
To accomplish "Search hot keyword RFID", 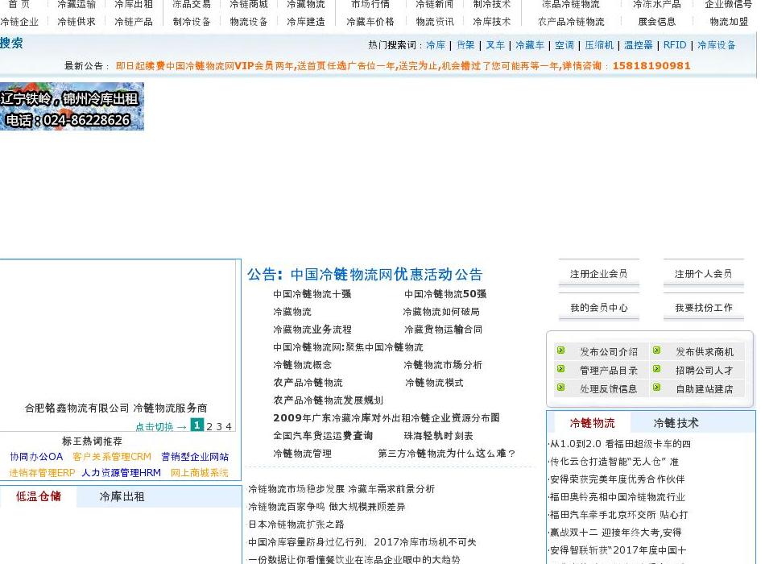I will click(x=675, y=45).
